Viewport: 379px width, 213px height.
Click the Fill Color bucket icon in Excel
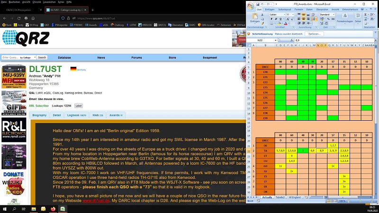[x=279, y=23]
